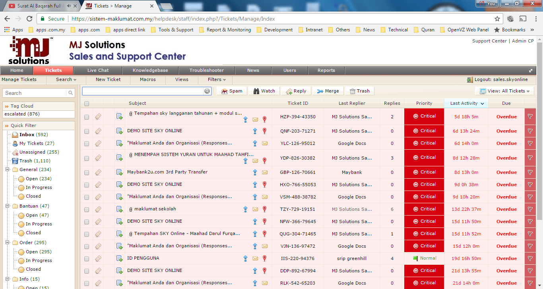
Task: Check the box for ticket QUG-304-71465
Action: click(87, 234)
